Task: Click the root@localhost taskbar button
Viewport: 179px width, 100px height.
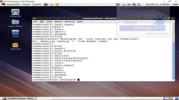Action: point(20,98)
